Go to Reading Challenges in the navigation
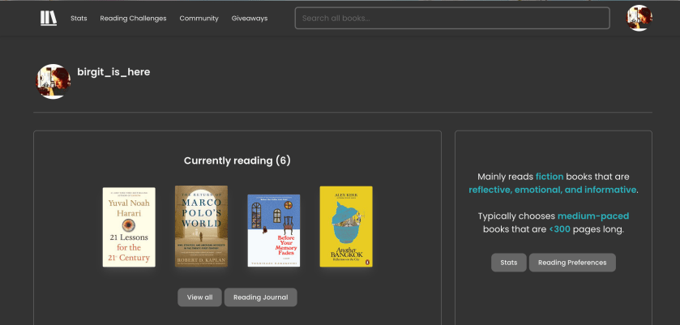The width and height of the screenshot is (680, 325). (133, 19)
